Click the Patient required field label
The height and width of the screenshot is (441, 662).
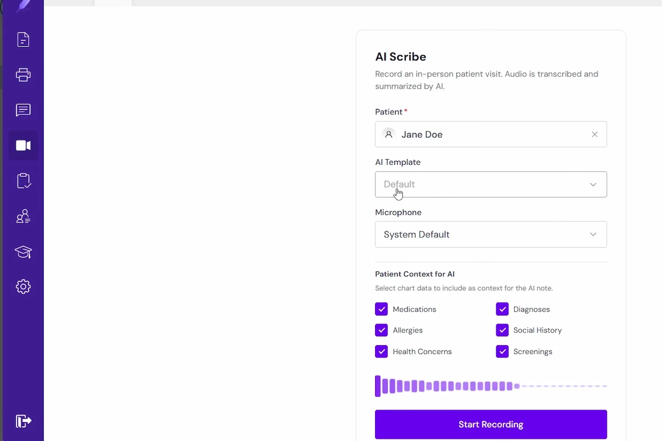(x=391, y=112)
